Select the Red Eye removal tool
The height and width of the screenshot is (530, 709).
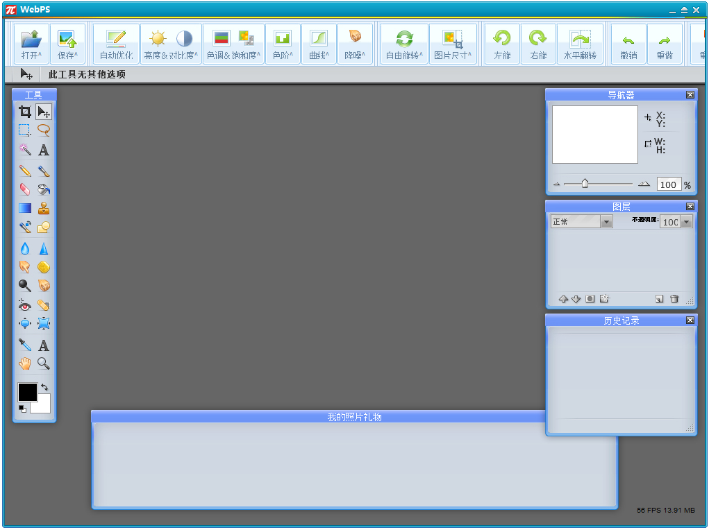[25, 304]
